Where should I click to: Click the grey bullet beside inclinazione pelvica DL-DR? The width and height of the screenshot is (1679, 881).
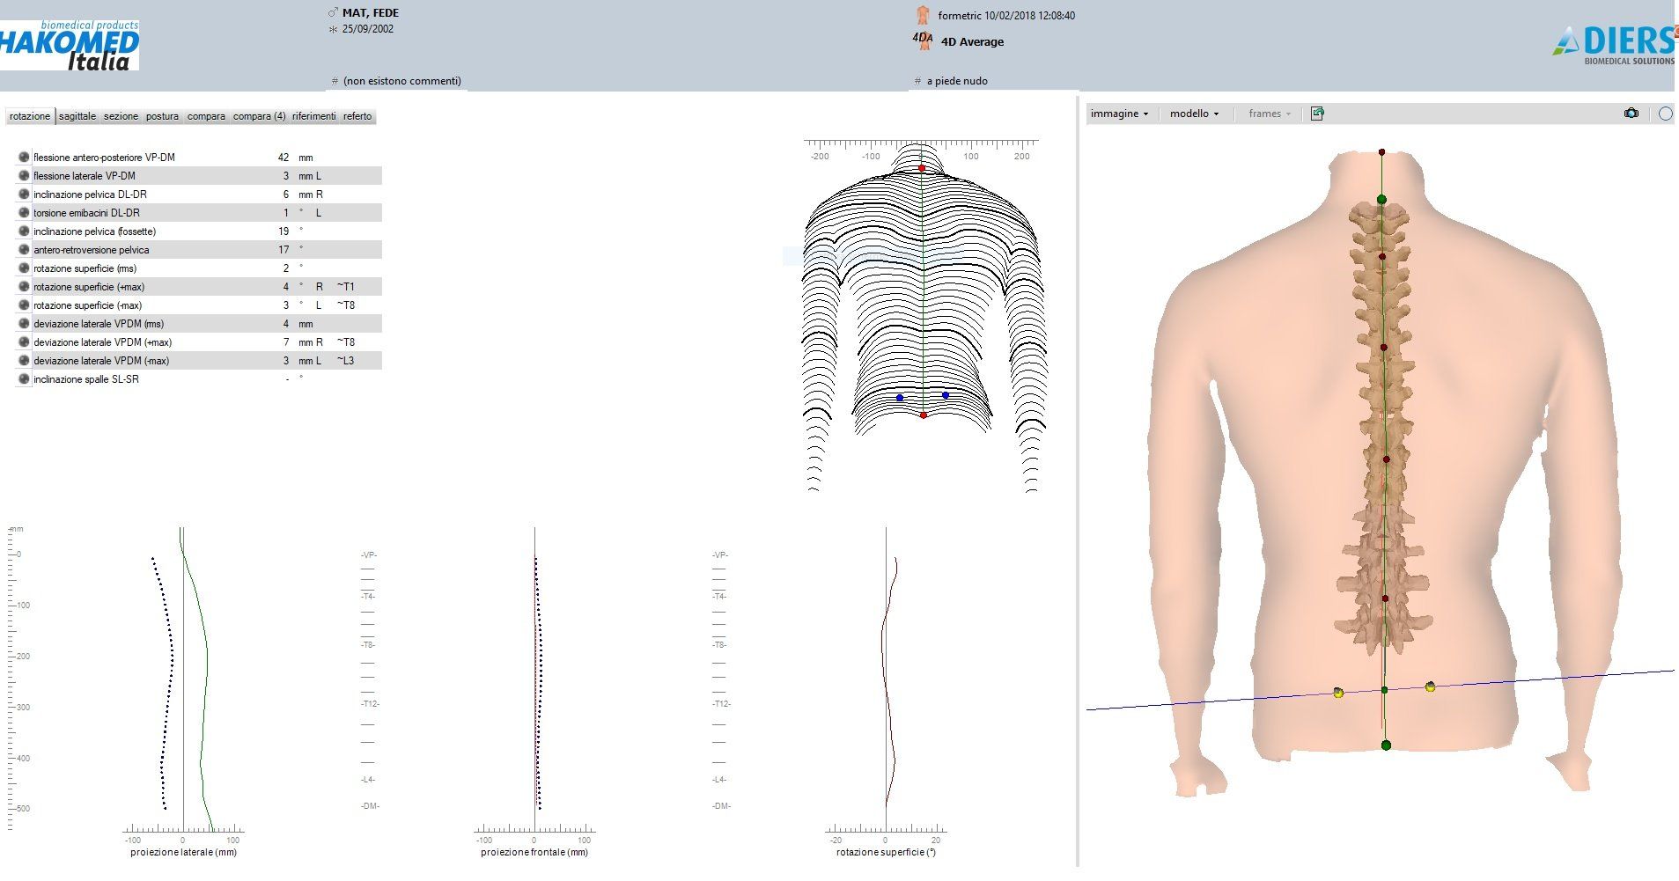click(x=24, y=194)
